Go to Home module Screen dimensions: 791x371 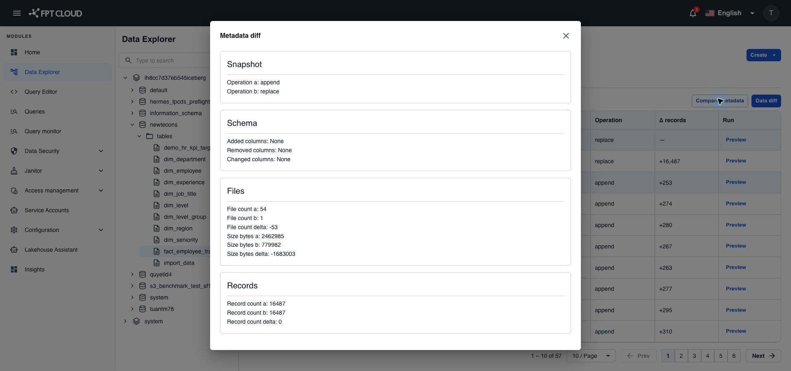click(x=58, y=52)
